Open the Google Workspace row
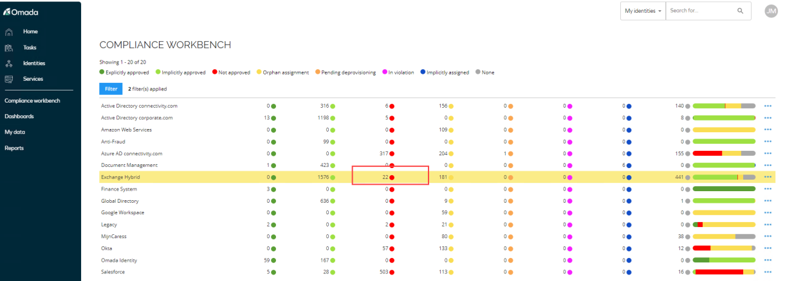The image size is (785, 281). 437,212
